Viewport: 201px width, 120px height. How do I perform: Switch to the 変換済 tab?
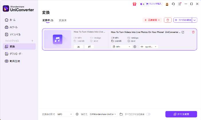coord(63,20)
